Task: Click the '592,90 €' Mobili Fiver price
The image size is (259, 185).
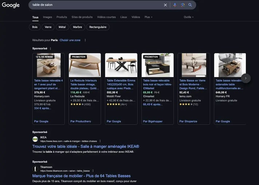Action: click(112, 92)
